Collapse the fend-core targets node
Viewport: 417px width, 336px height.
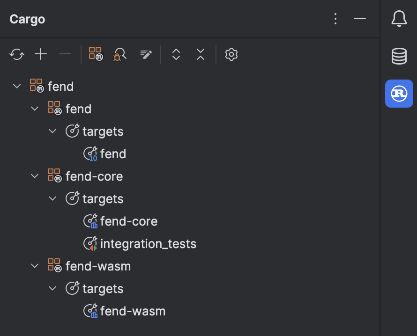(x=52, y=198)
